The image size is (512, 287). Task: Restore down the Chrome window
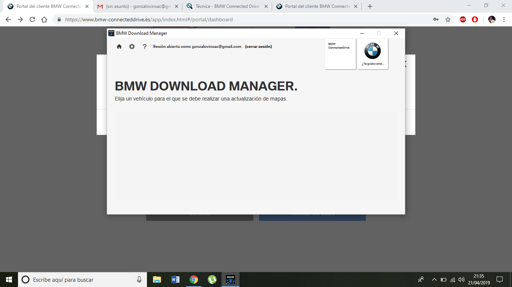click(x=486, y=6)
